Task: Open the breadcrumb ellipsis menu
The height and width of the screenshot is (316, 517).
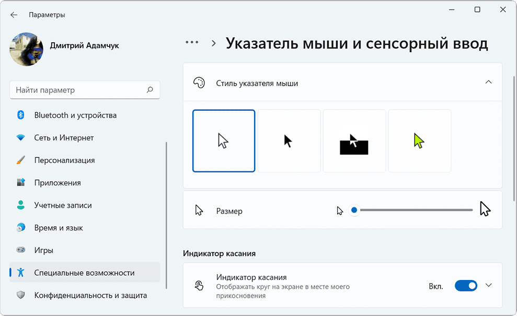Action: tap(192, 42)
